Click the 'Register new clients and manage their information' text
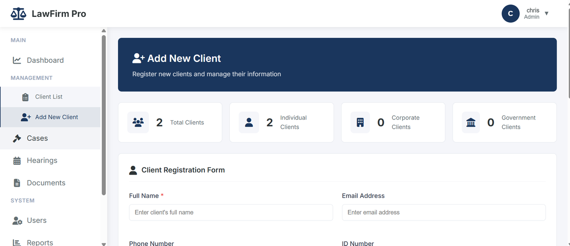570x246 pixels. coord(207,74)
